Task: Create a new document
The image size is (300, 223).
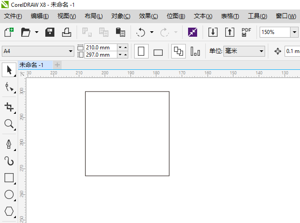Action: 9,32
